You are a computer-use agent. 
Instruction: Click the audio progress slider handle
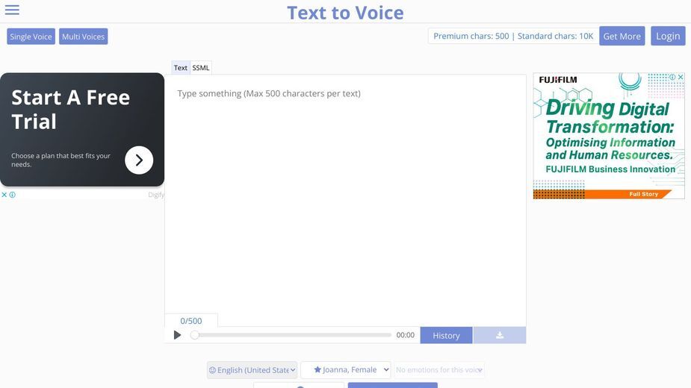coord(194,335)
